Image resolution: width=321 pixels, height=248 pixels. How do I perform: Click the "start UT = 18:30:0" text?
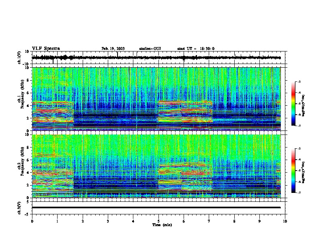click(196, 49)
